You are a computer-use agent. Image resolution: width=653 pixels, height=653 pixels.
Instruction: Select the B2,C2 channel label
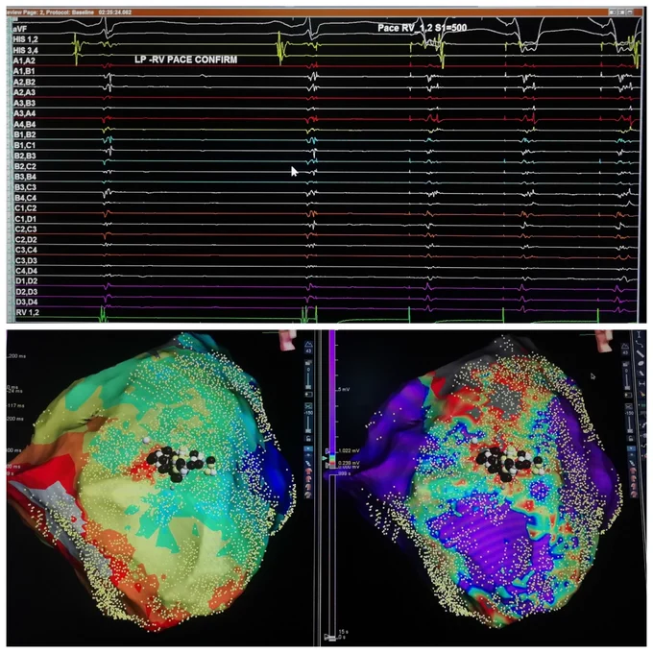[25, 166]
